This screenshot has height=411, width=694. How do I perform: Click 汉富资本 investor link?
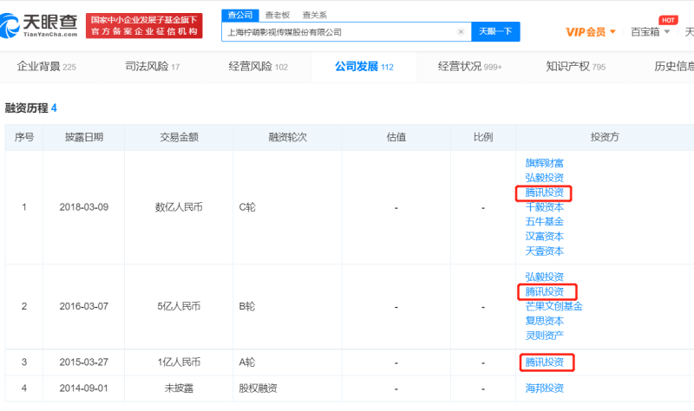click(x=544, y=237)
